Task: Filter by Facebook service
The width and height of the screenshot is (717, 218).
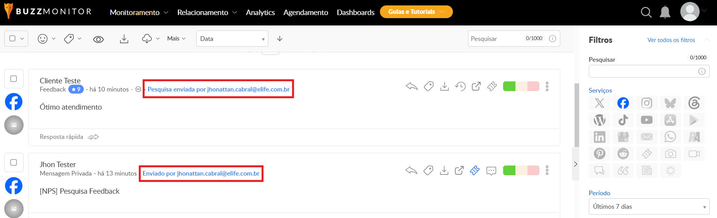Action: [623, 103]
